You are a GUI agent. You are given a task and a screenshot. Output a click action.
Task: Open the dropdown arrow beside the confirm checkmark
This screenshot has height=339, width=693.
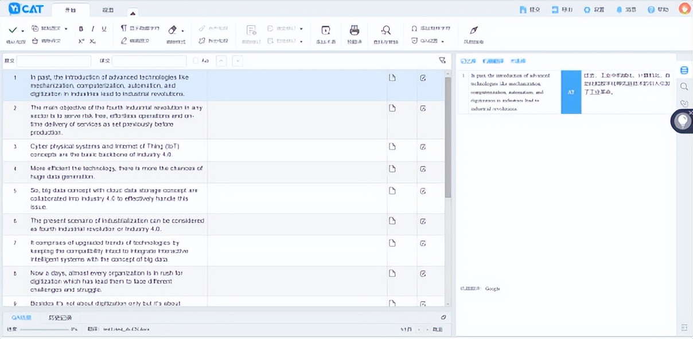click(x=23, y=30)
